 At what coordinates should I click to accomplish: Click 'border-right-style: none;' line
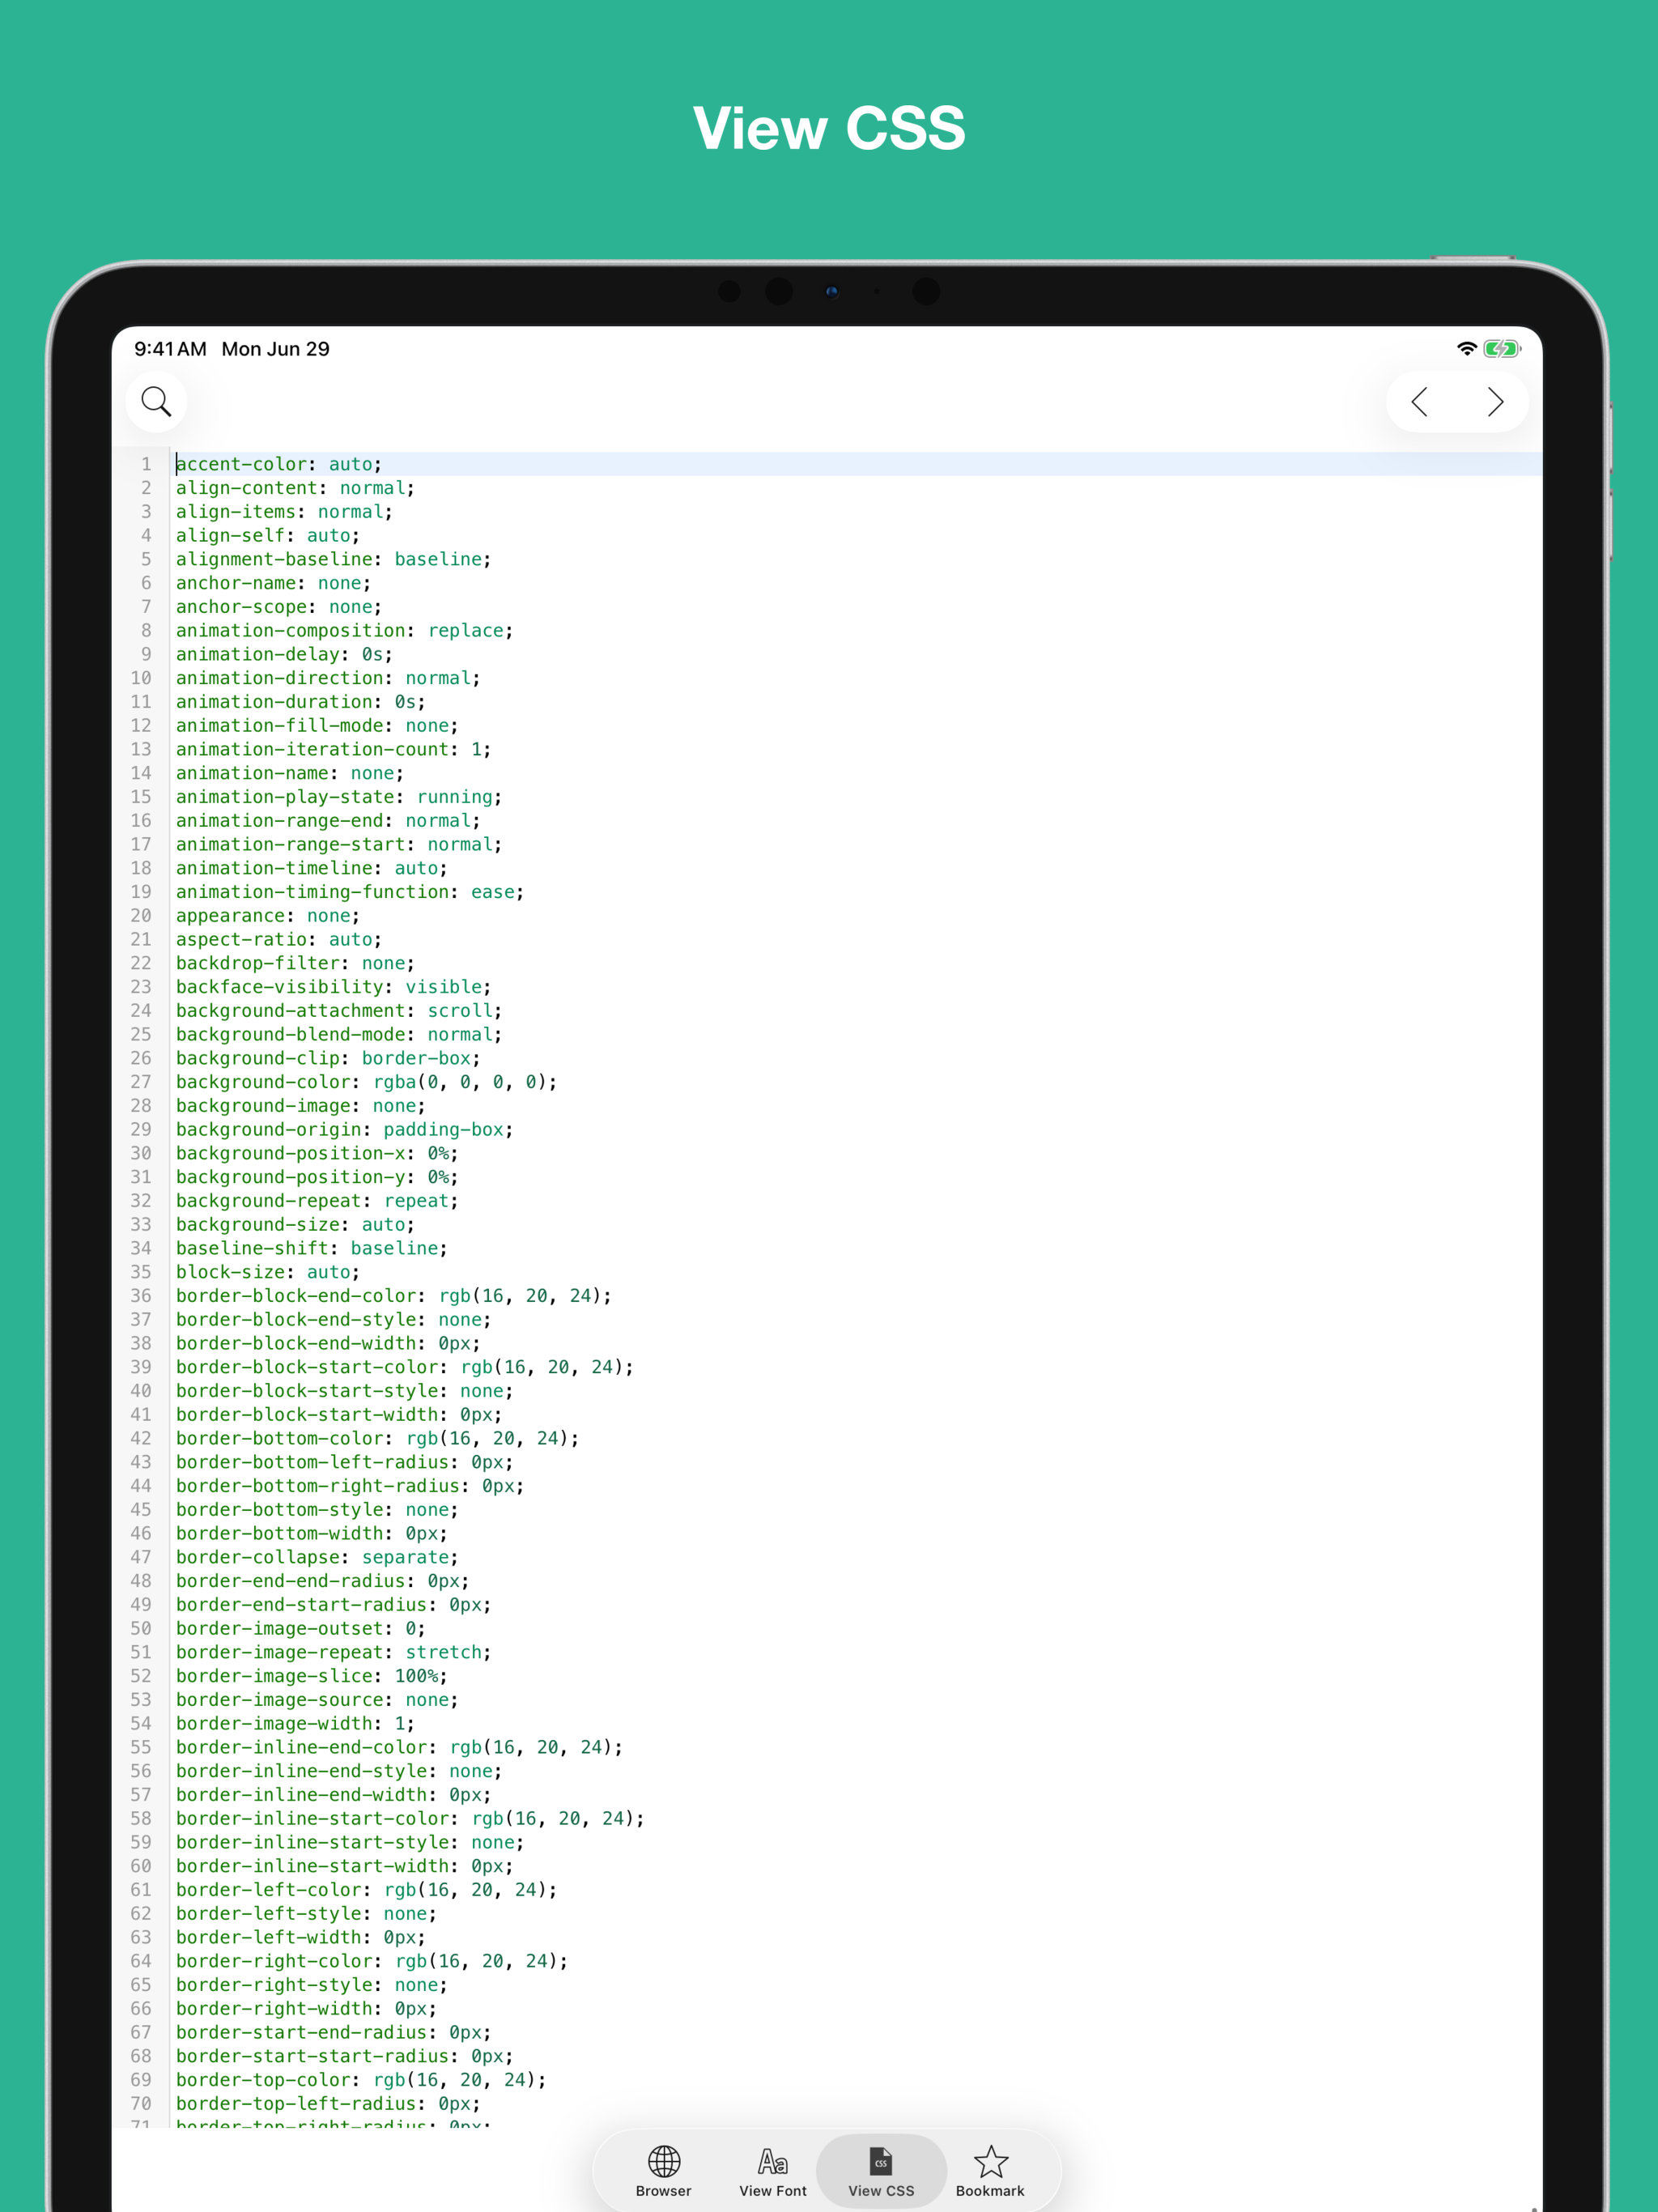312,1985
